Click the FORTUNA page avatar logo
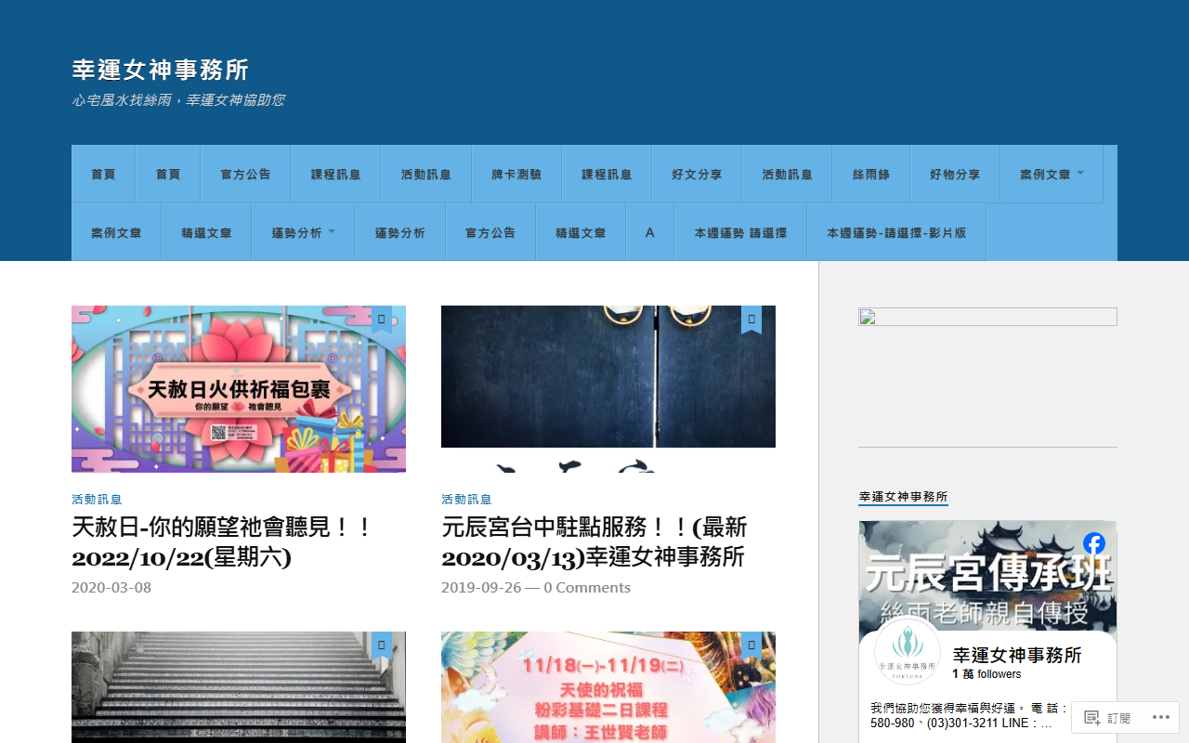The height and width of the screenshot is (743, 1189). 908,653
